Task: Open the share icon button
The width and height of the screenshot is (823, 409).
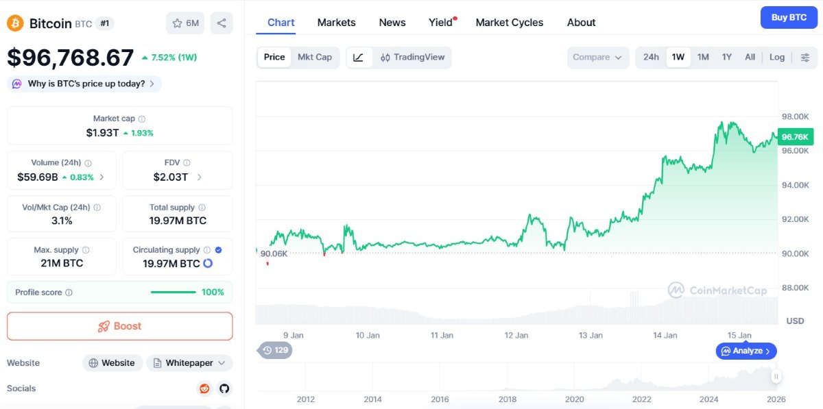Action: [x=222, y=23]
